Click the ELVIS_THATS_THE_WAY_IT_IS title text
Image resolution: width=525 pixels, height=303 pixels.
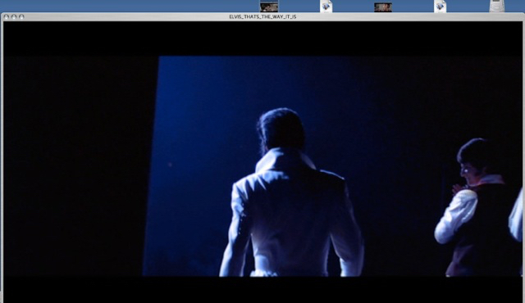click(x=262, y=16)
